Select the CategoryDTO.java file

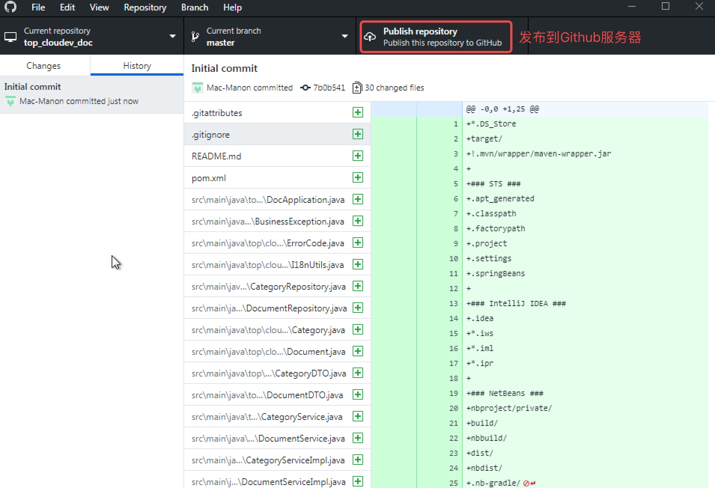277,373
